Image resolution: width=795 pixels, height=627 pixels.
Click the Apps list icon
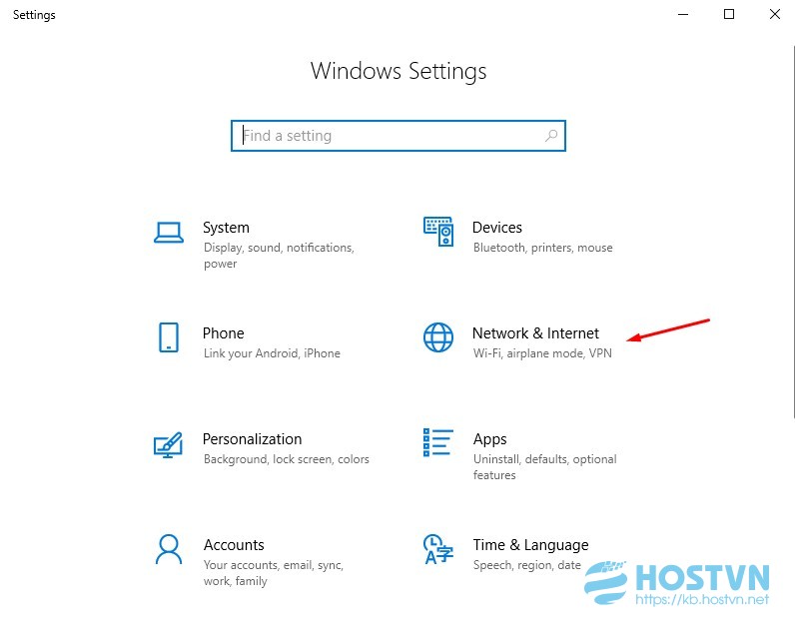438,442
